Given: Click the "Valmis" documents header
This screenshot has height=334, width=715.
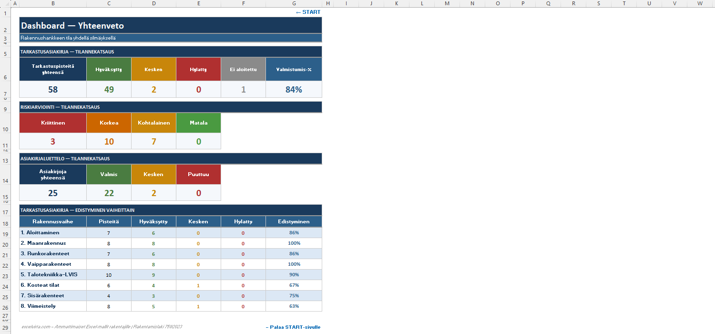Looking at the screenshot, I should [109, 175].
